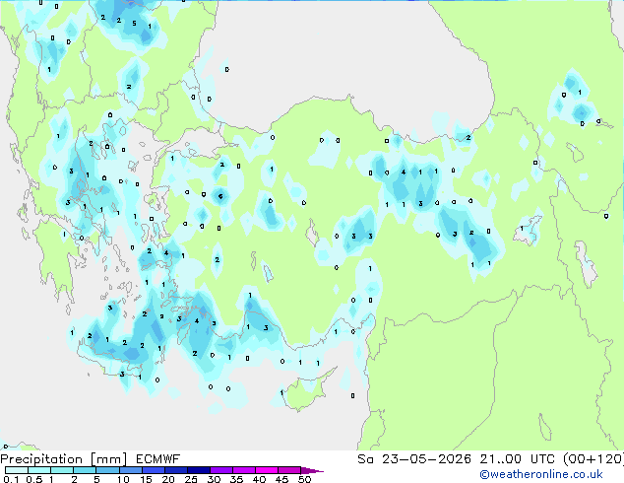
Task: Click the '15' legend scale label
Action: [146, 479]
